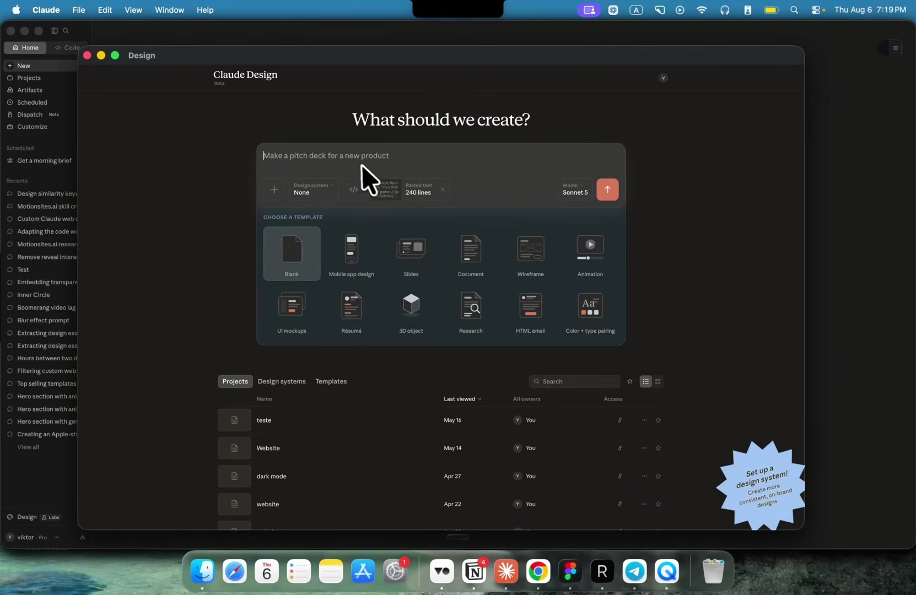Viewport: 916px width, 595px height.
Task: Send prompt with orange arrow button
Action: 607,190
